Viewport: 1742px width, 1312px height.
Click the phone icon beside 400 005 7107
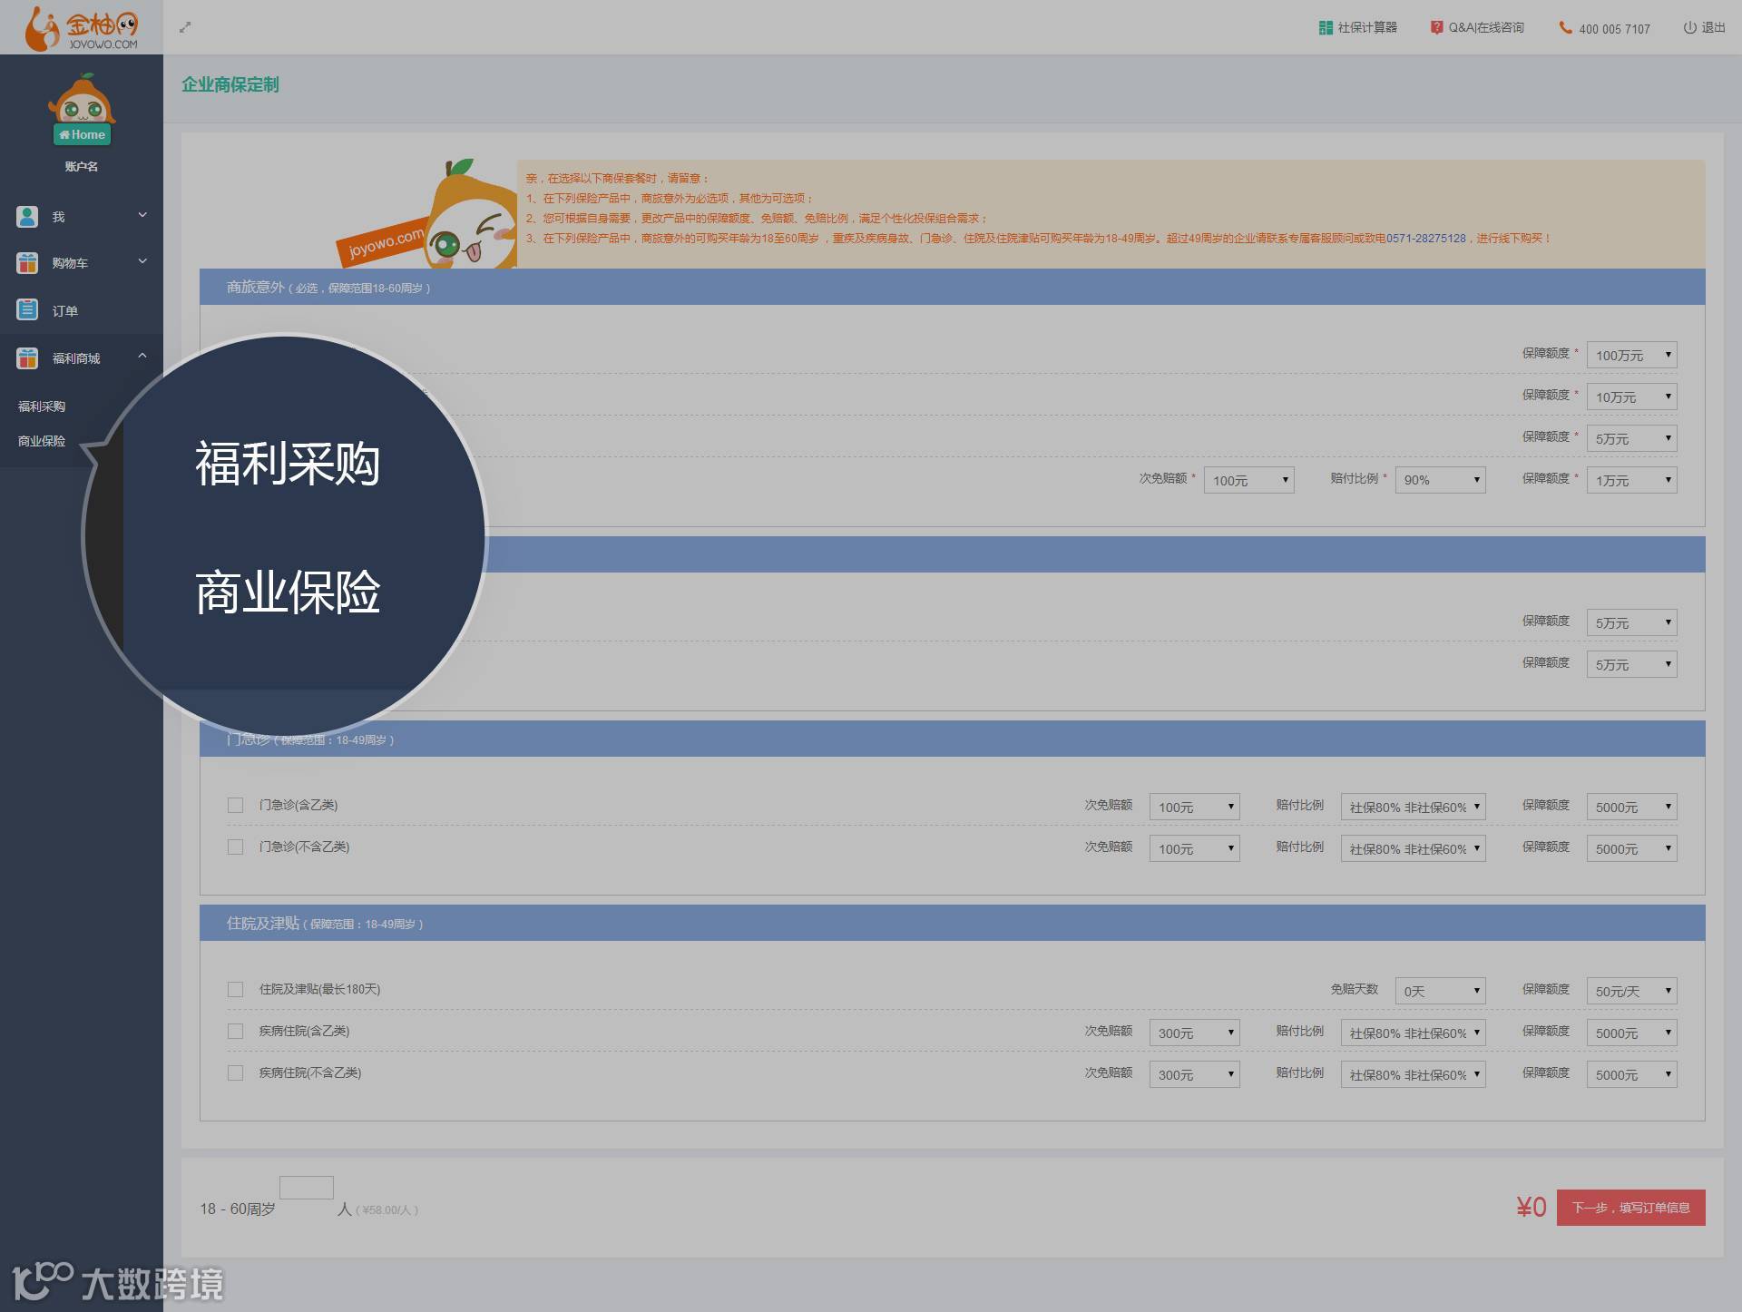click(1565, 27)
